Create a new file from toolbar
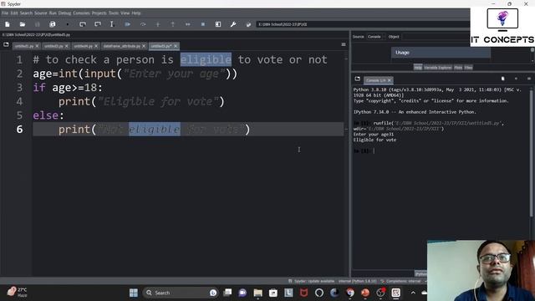Screen dimensions: 535x301 pyautogui.click(x=8, y=24)
